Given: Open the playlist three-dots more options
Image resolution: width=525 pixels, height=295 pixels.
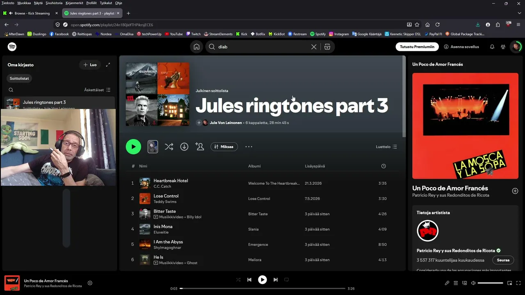Looking at the screenshot, I should 249,147.
